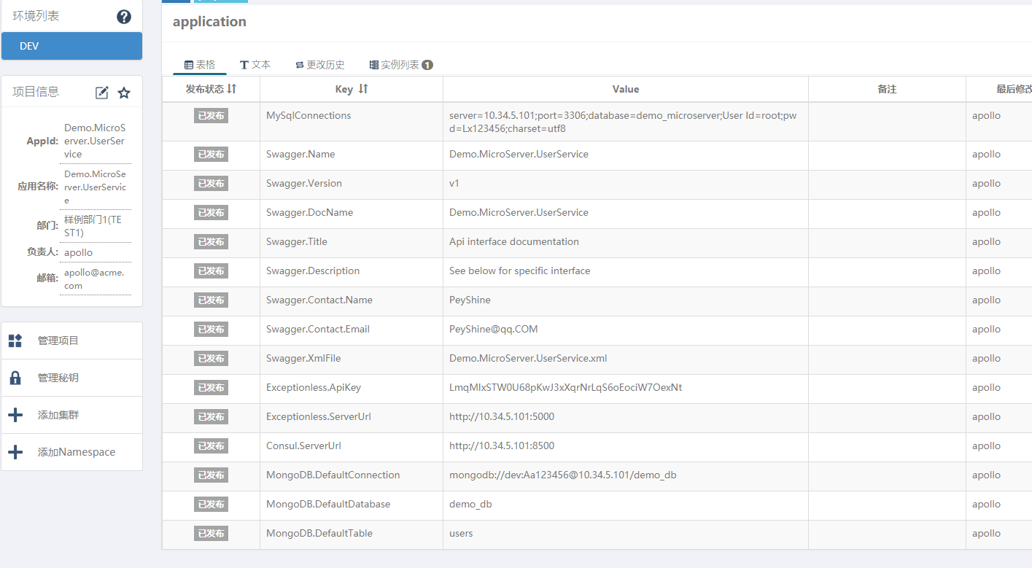The height and width of the screenshot is (568, 1032).
Task: Select the DEV environment
Action: [71, 46]
